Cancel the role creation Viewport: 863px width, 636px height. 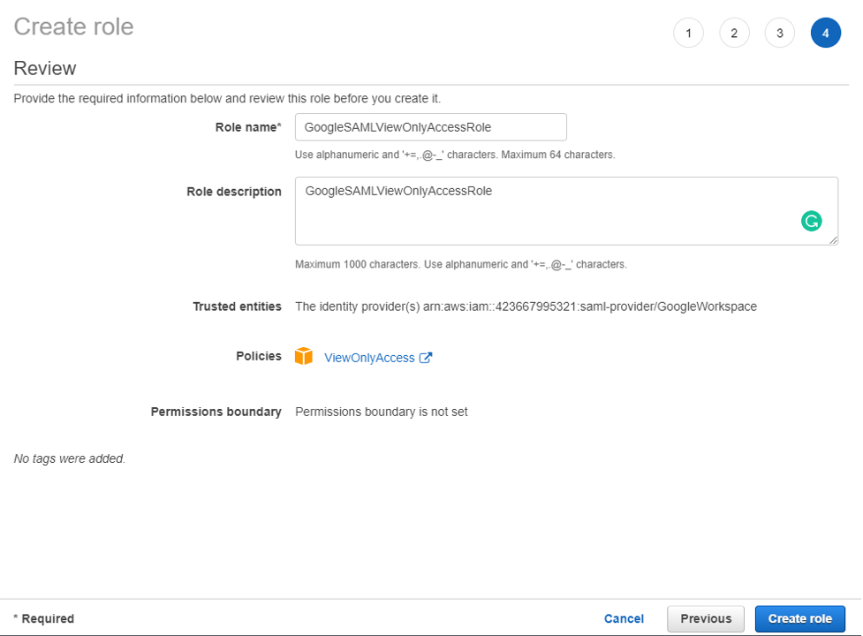point(624,618)
